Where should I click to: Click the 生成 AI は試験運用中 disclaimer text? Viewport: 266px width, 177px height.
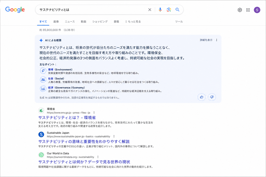pos(80,98)
